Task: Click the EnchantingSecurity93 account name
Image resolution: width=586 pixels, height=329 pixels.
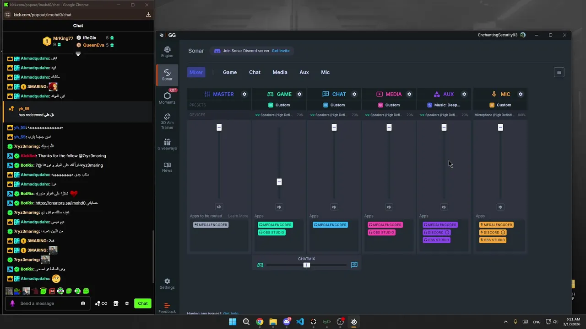Action: point(498,35)
